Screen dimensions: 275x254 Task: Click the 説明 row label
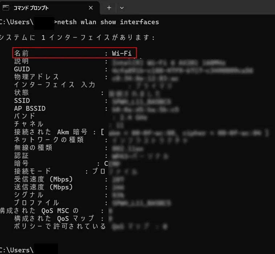point(21,61)
